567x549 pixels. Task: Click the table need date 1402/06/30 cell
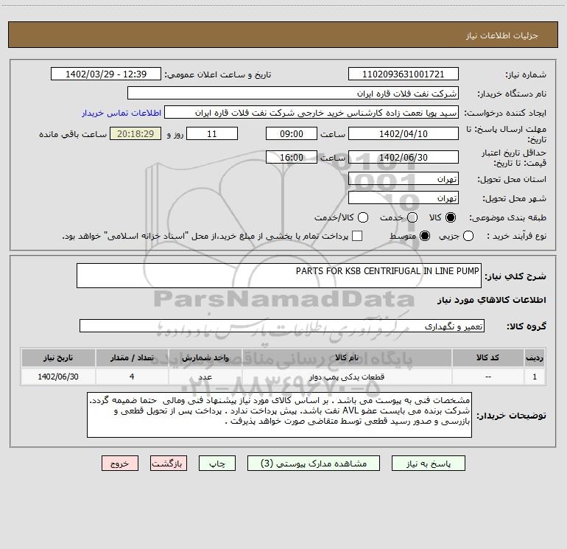pos(58,377)
